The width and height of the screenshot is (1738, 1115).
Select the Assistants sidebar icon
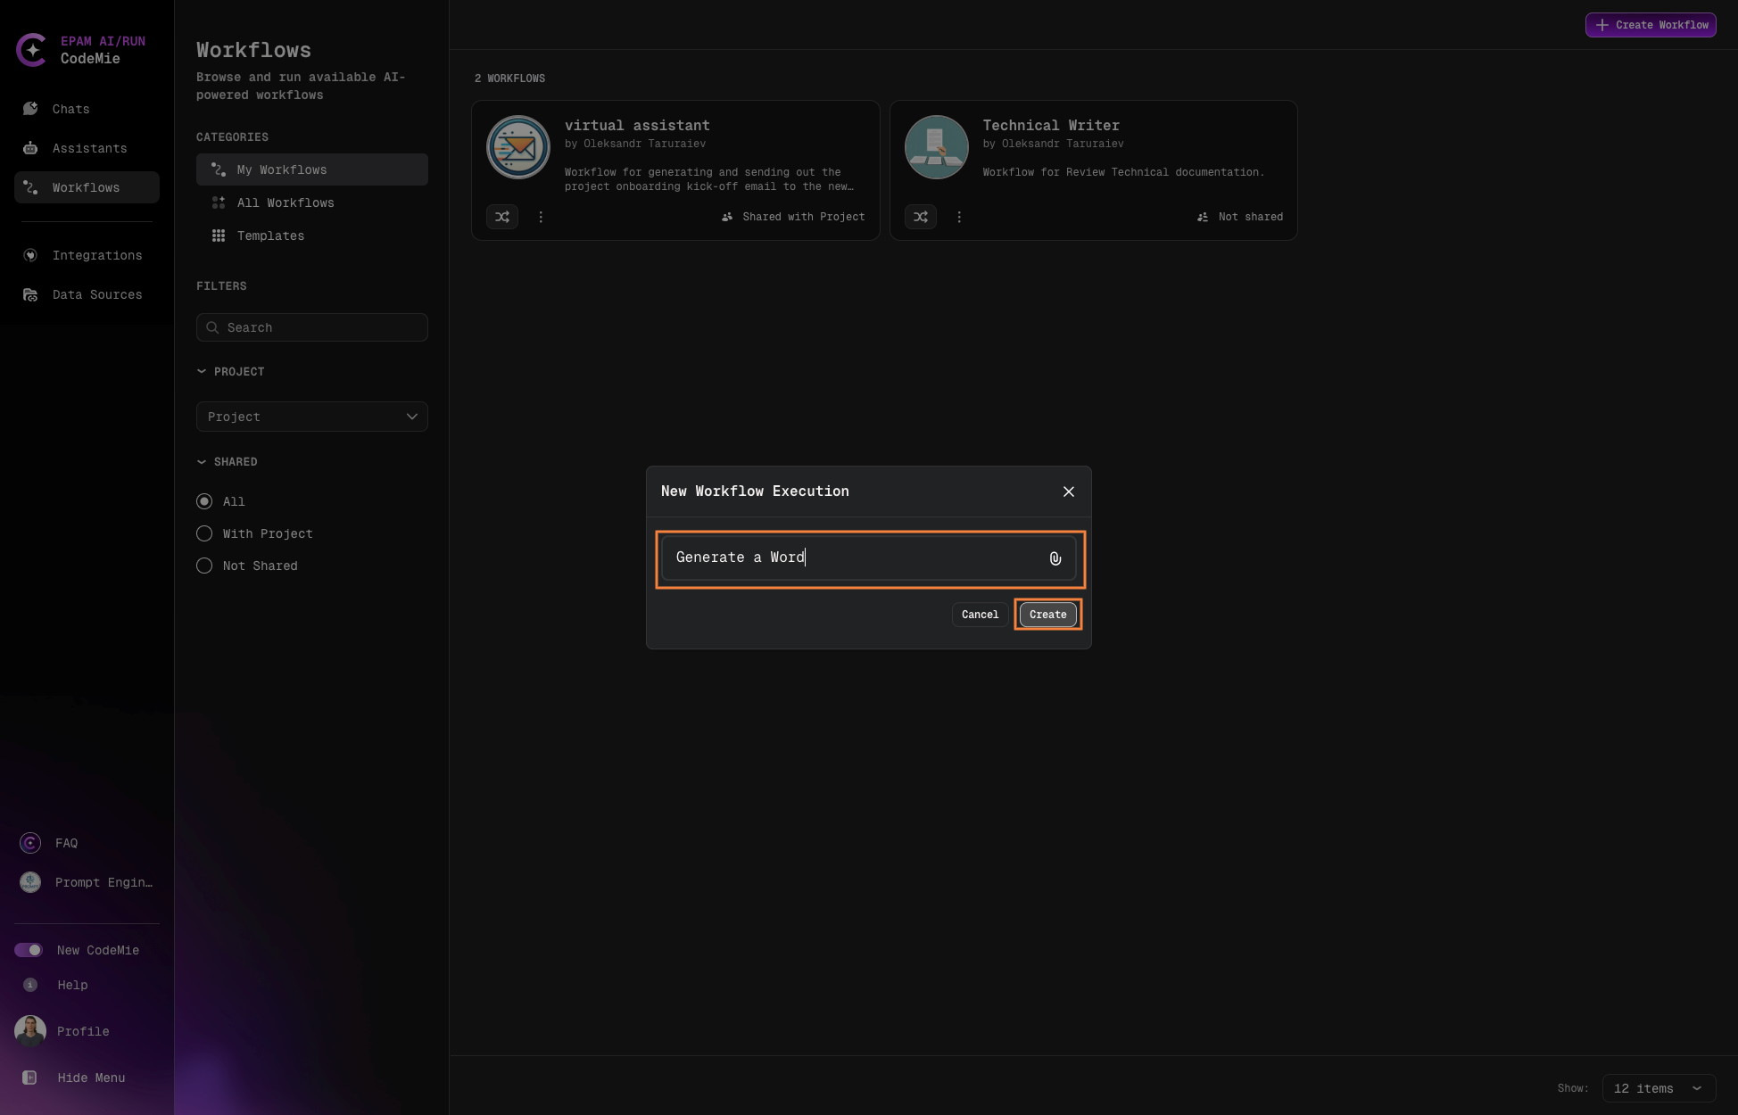(30, 147)
